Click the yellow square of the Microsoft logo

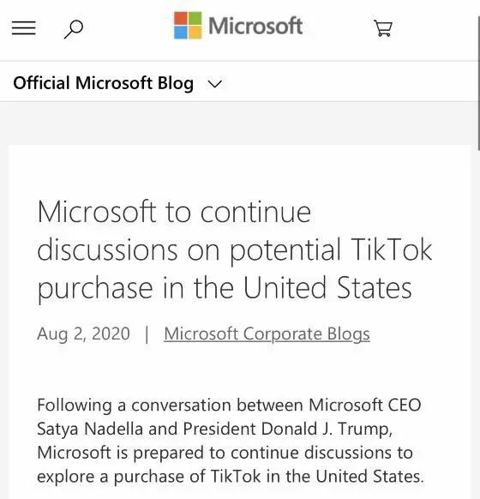(195, 33)
